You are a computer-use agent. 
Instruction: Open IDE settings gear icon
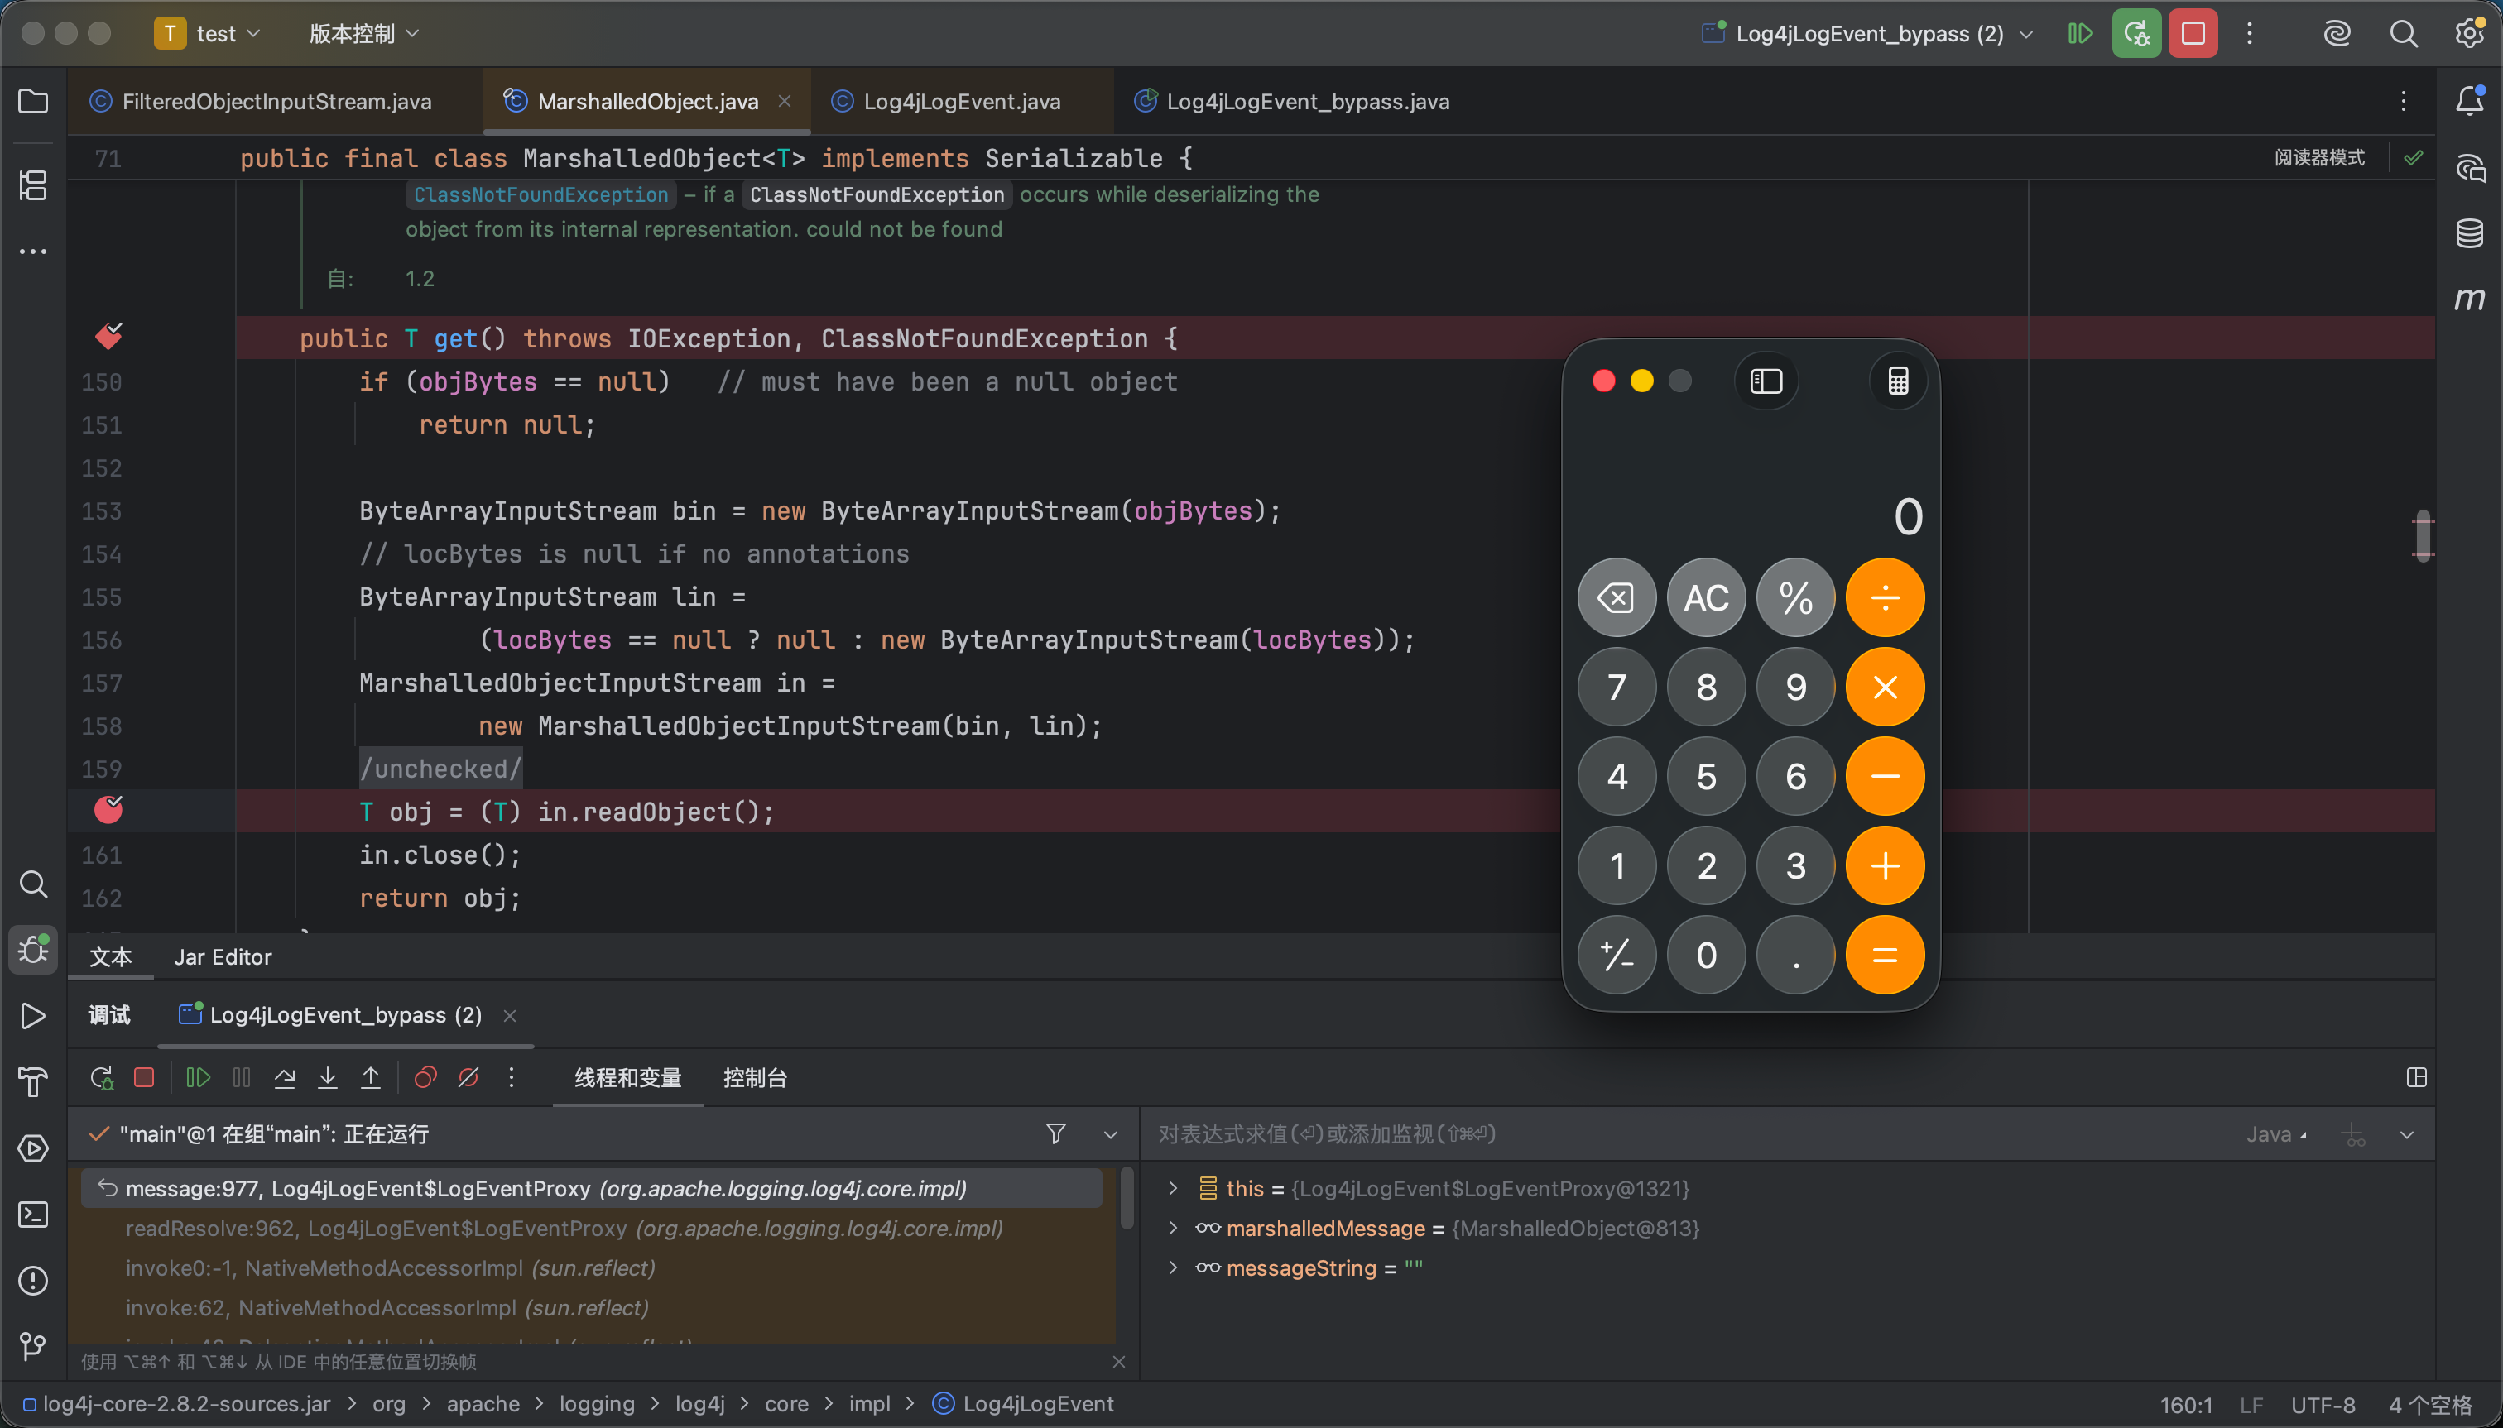click(2469, 34)
